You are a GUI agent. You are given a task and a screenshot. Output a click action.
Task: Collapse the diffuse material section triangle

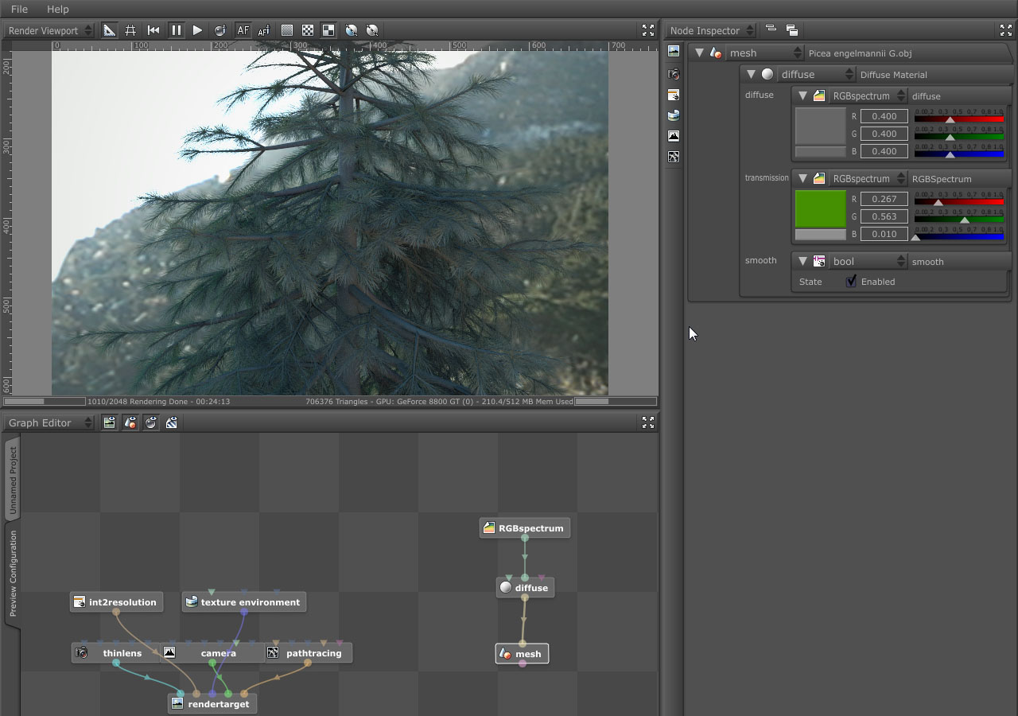click(751, 74)
